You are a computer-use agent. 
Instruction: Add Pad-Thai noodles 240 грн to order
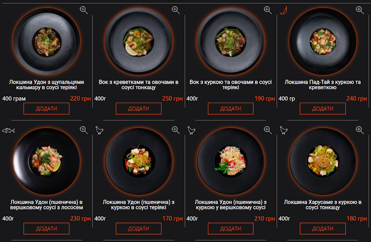click(323, 109)
